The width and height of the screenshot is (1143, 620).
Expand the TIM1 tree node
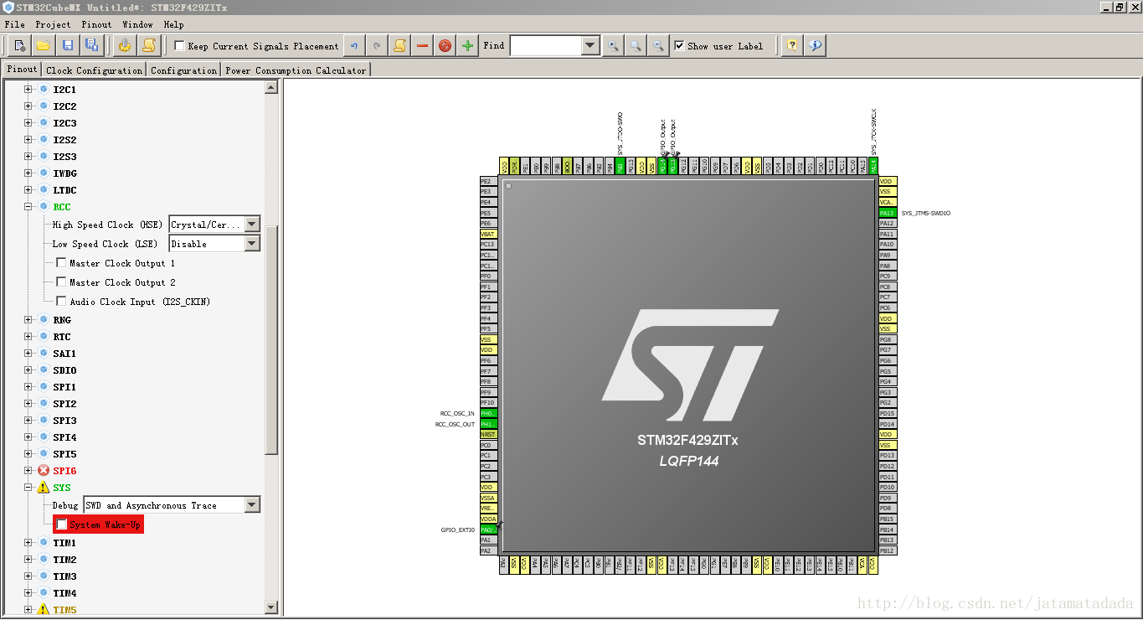[28, 543]
